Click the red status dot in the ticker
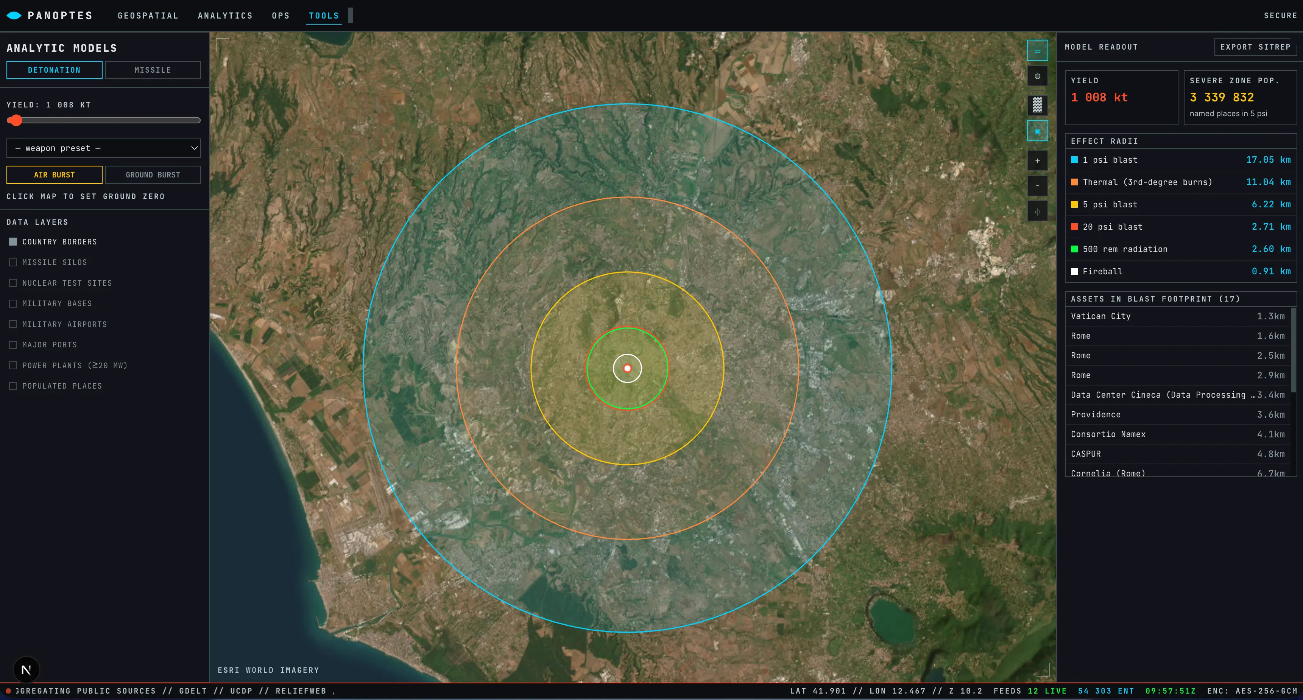Image resolution: width=1303 pixels, height=700 pixels. coord(8,691)
